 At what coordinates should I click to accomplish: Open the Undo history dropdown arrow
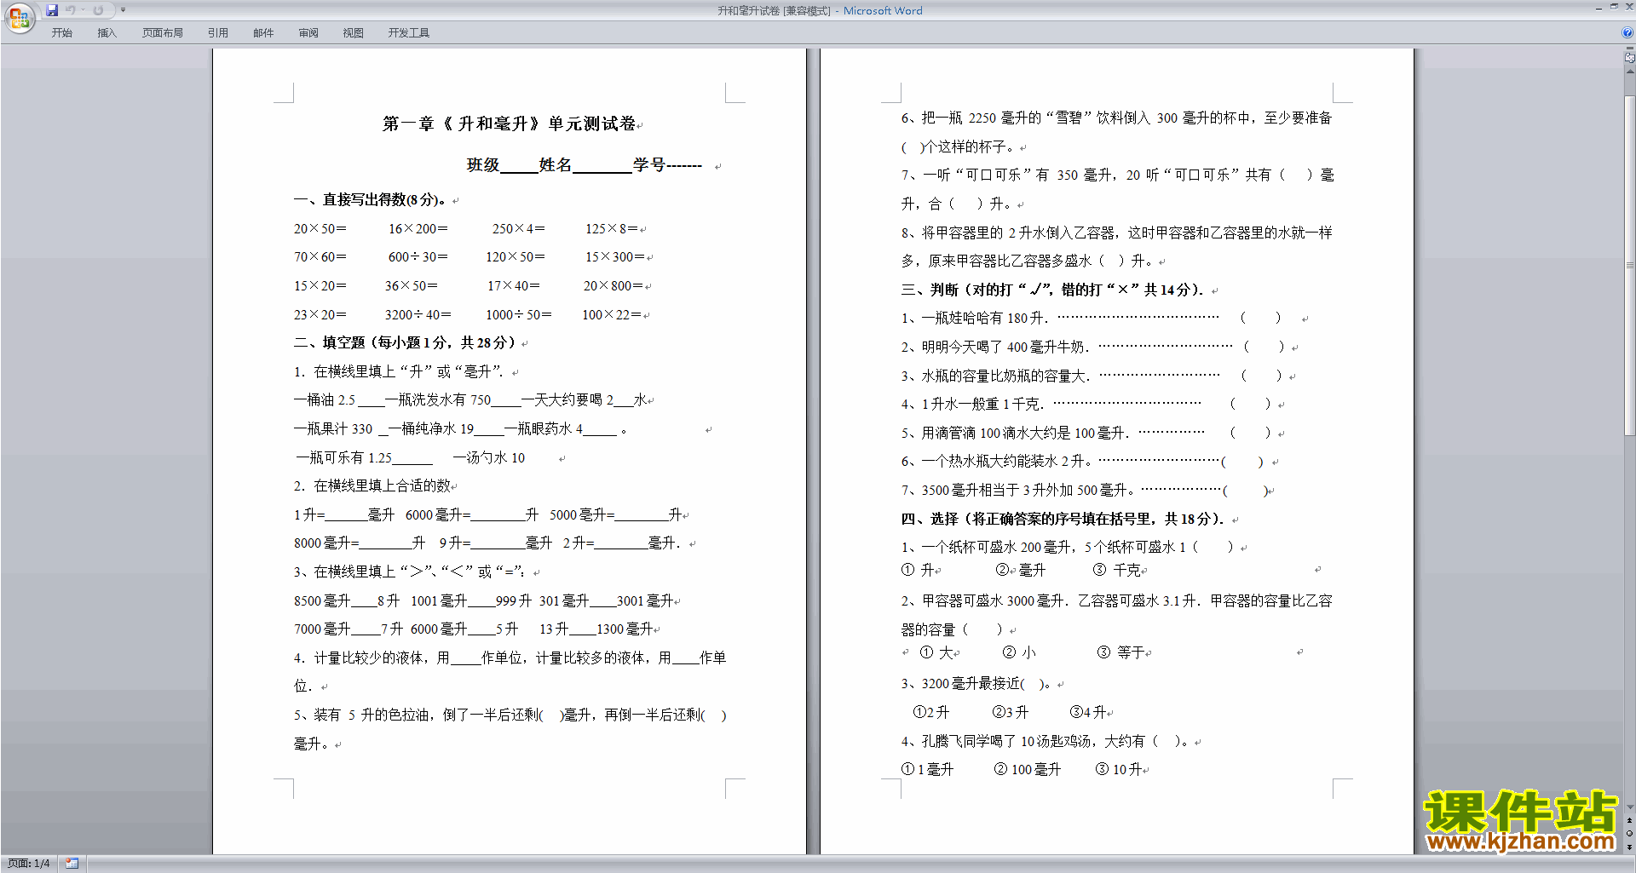coord(83,10)
